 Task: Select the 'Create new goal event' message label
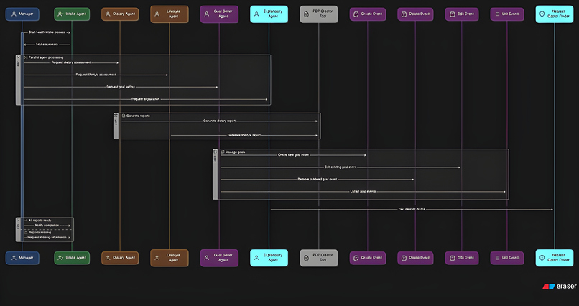tap(293, 155)
